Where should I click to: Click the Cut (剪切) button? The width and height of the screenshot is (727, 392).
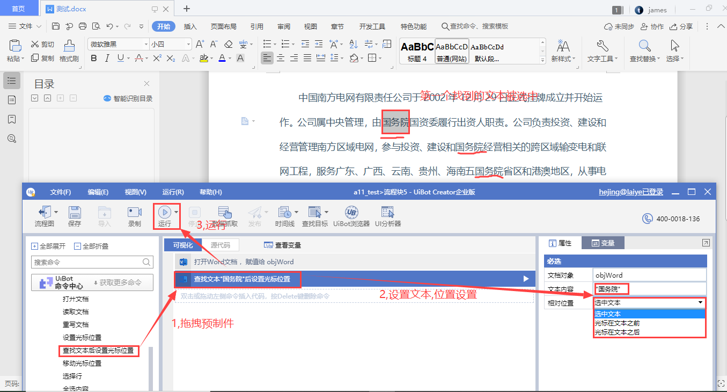pos(43,45)
